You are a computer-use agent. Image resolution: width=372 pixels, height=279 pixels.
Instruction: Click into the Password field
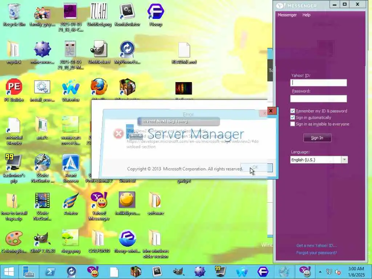pyautogui.click(x=318, y=99)
